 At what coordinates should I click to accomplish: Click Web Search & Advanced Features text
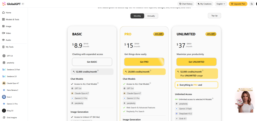point(141,107)
